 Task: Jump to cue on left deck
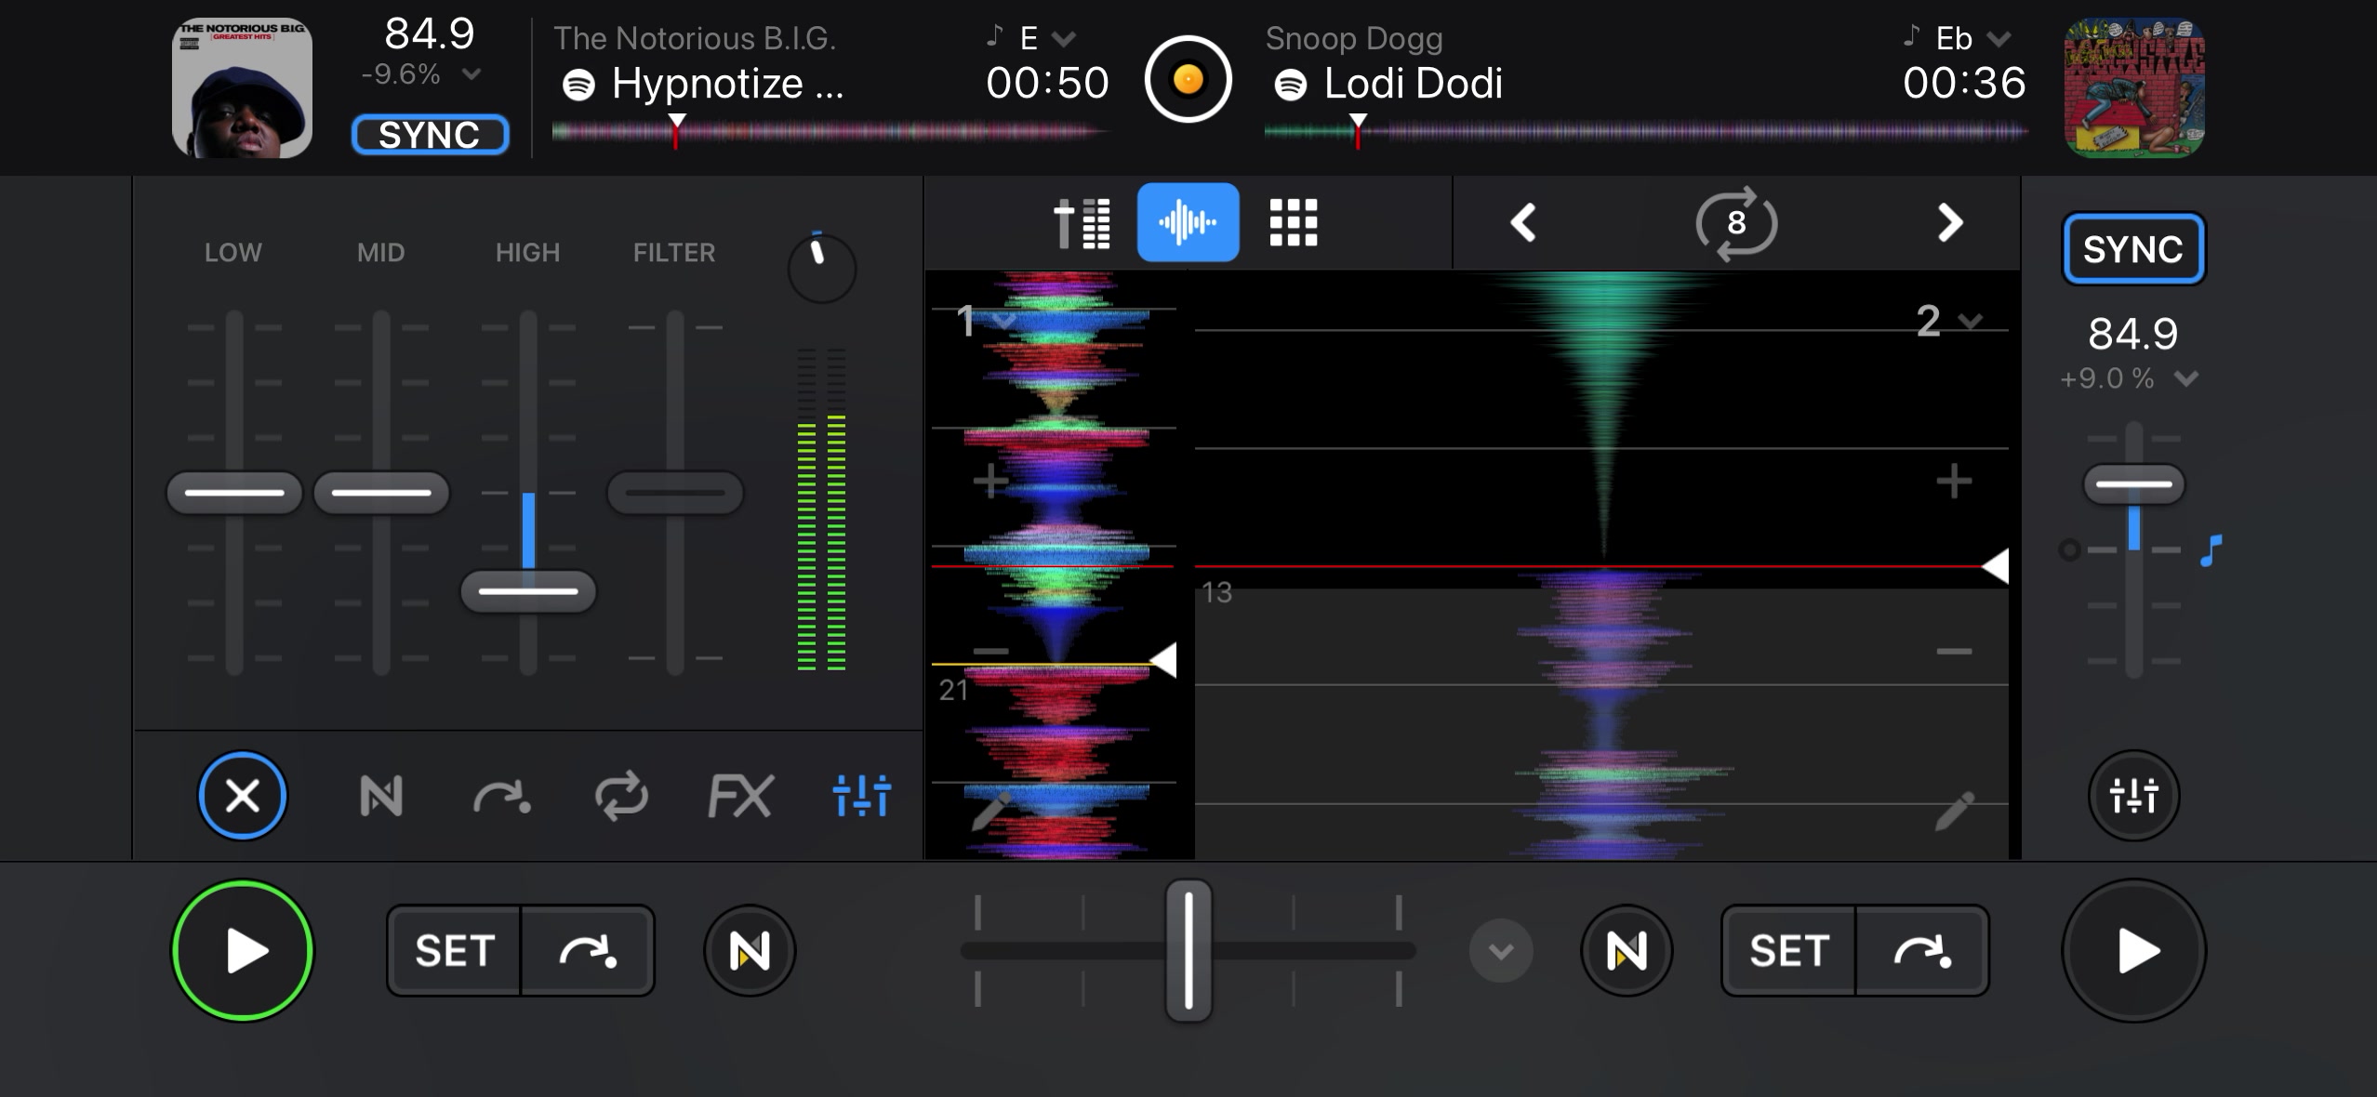pos(588,951)
